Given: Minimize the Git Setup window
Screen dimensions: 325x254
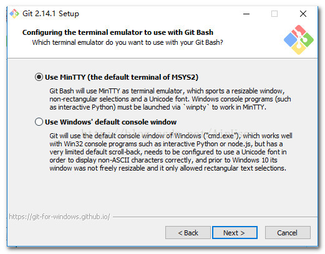Looking at the screenshot, I should click(x=246, y=14).
